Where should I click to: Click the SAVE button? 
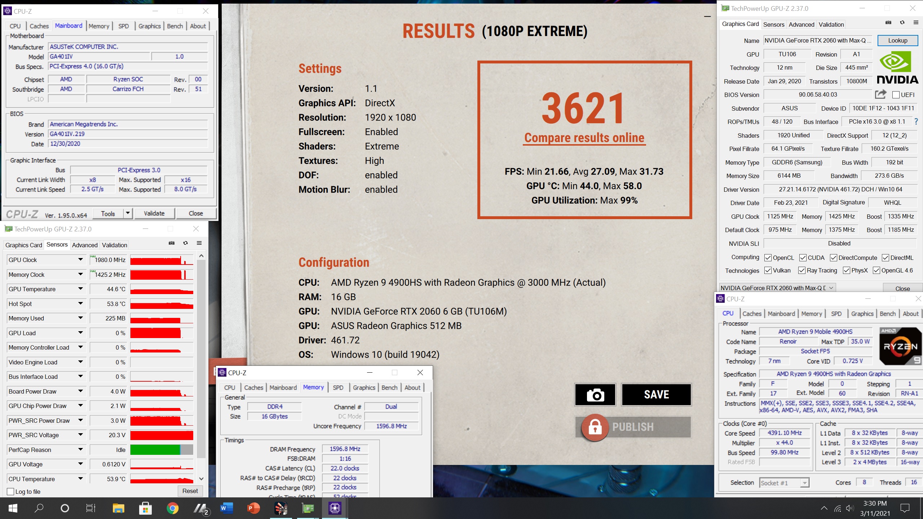coord(657,395)
